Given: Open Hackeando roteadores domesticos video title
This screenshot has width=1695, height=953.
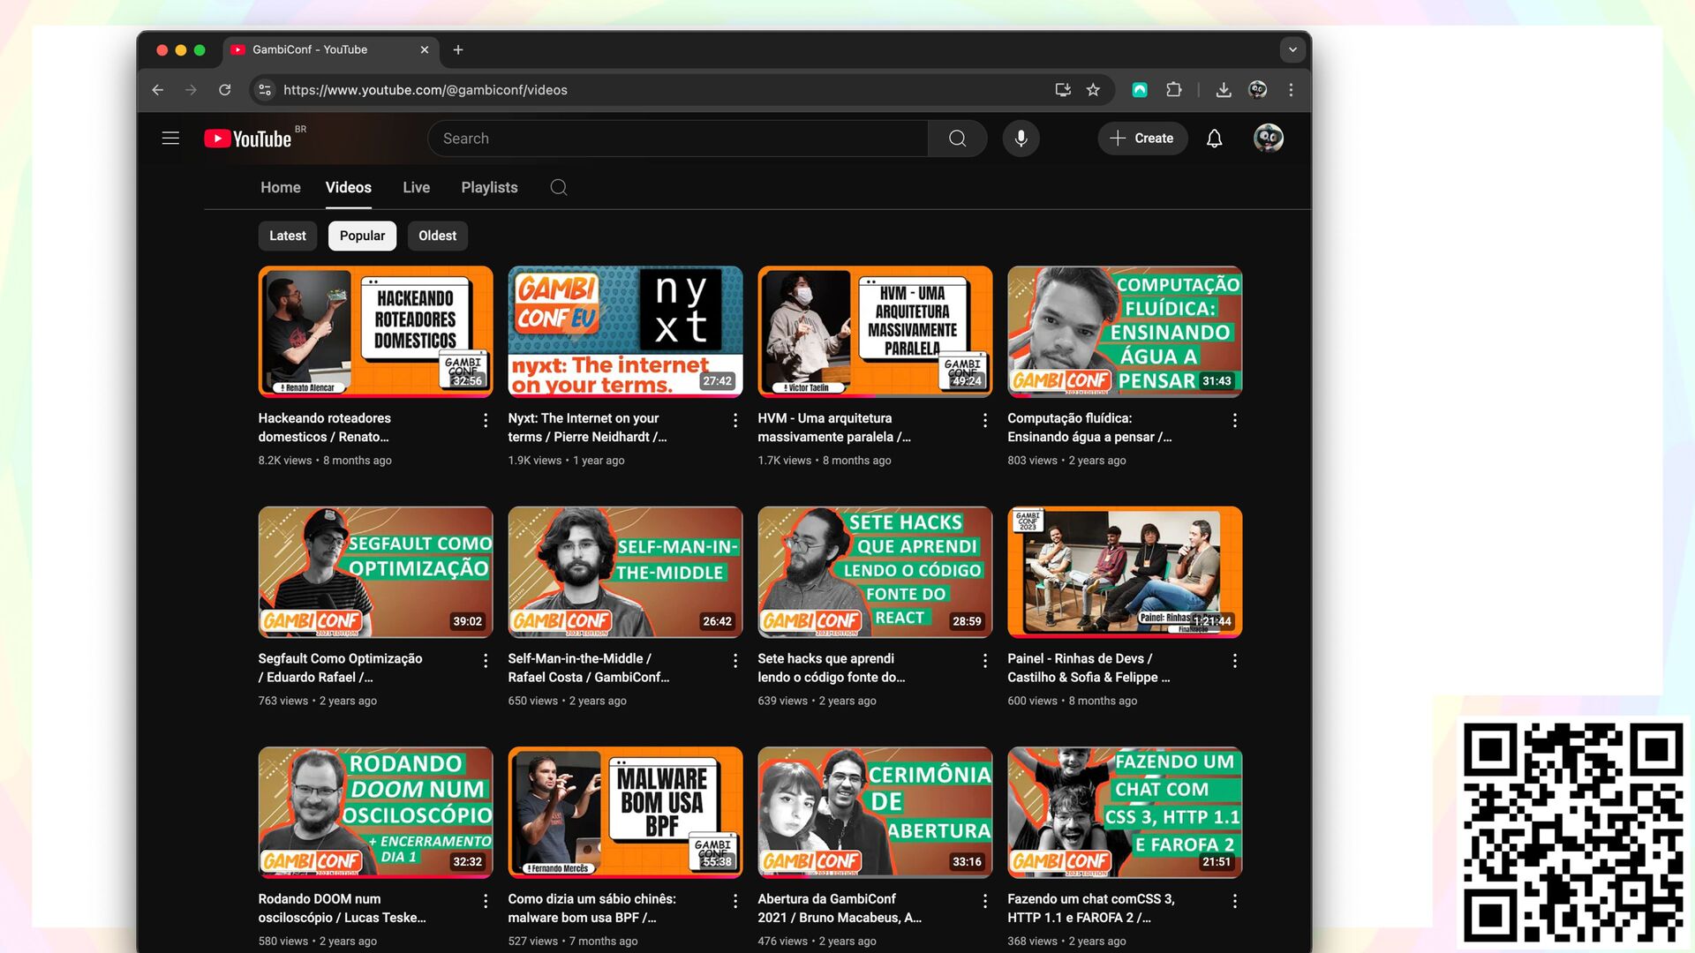Looking at the screenshot, I should (x=325, y=428).
